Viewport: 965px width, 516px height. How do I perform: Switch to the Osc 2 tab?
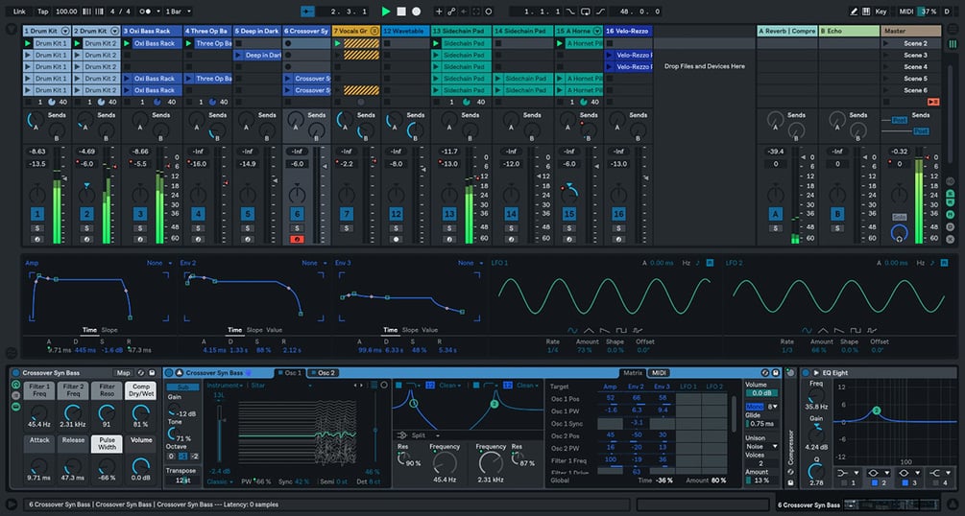(322, 373)
